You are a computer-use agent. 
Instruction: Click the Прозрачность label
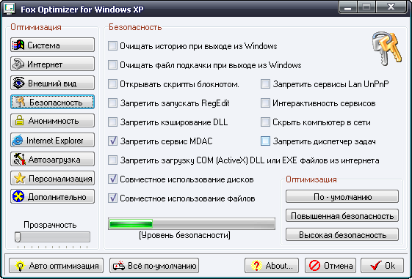[50, 225]
